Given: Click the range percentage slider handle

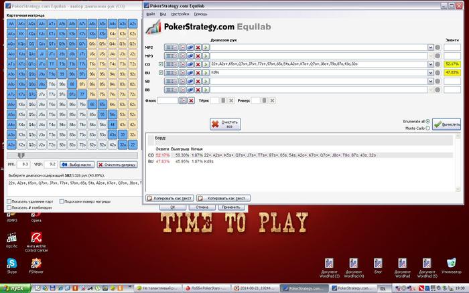Looking at the screenshot, I should click(21, 156).
